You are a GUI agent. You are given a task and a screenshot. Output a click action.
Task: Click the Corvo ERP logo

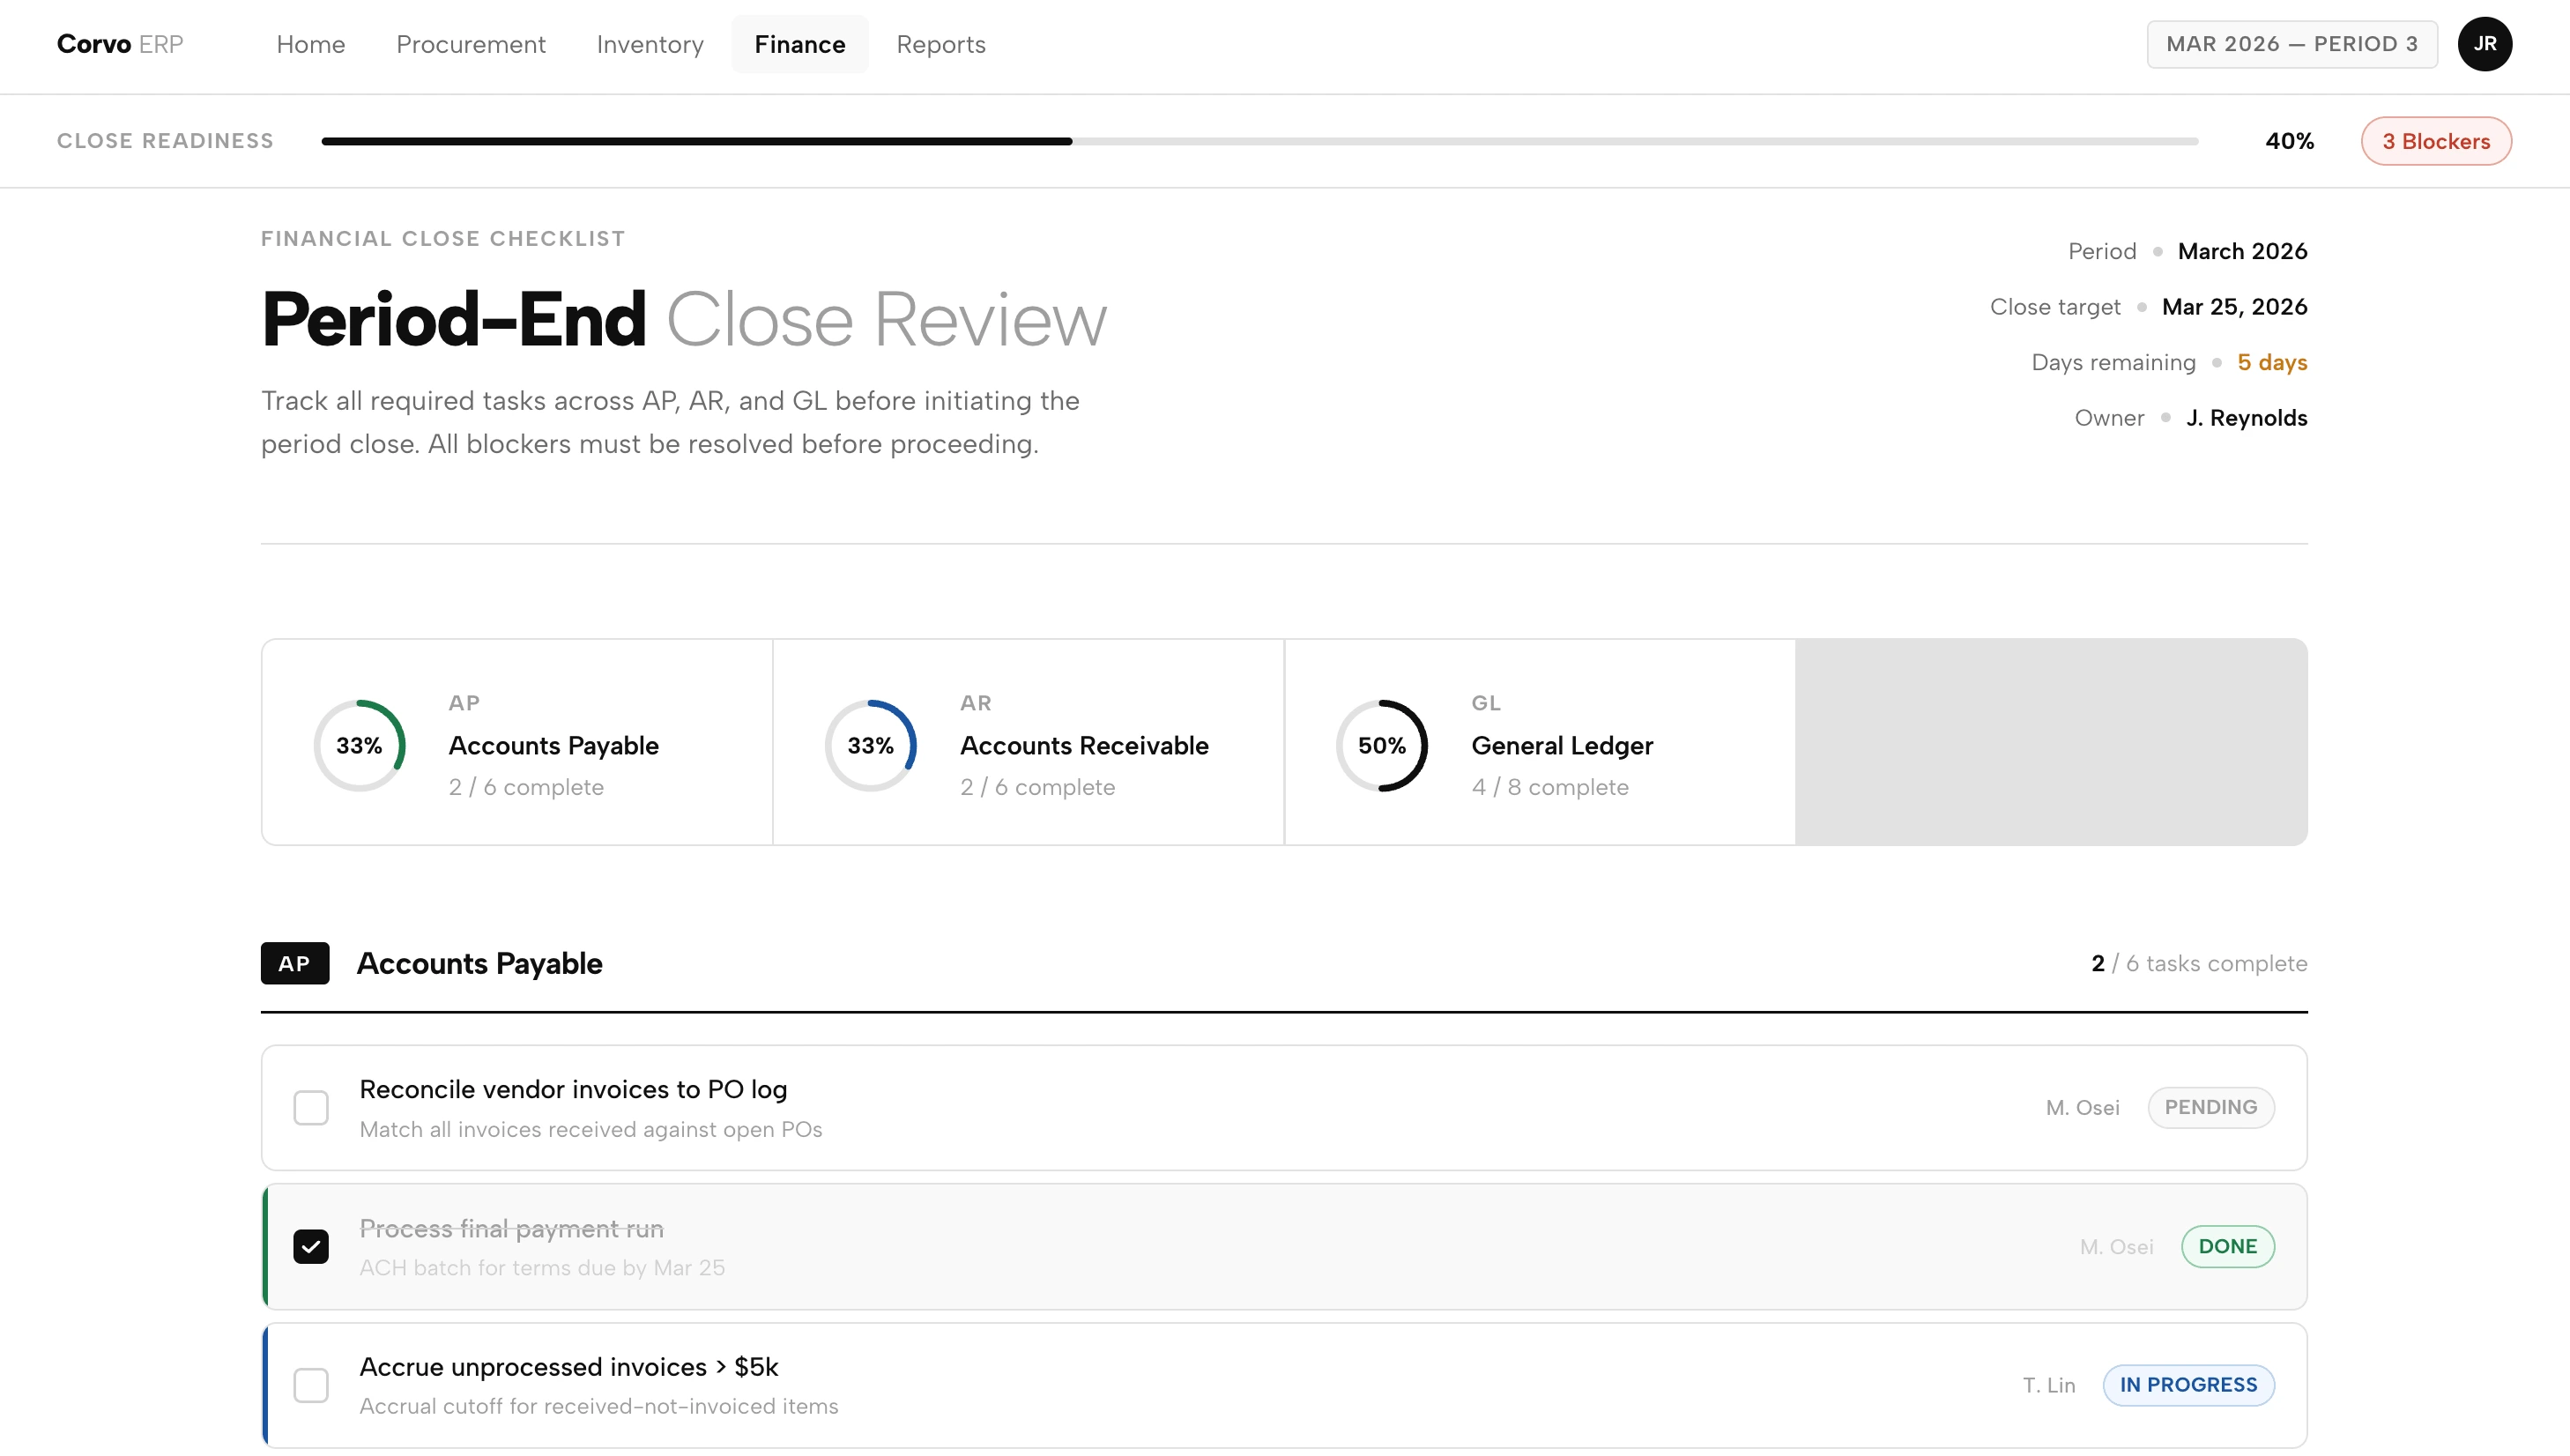(120, 44)
